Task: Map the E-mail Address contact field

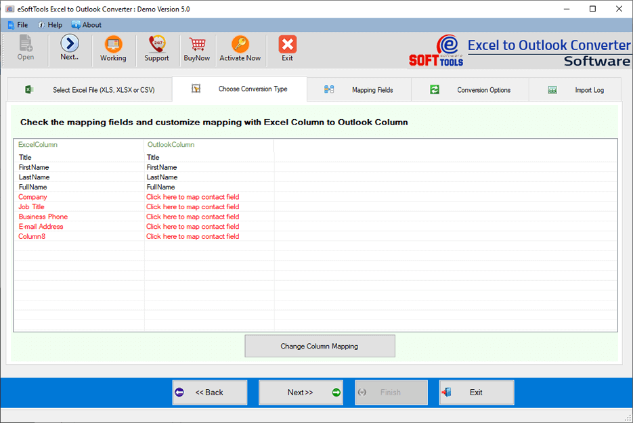Action: (x=193, y=226)
